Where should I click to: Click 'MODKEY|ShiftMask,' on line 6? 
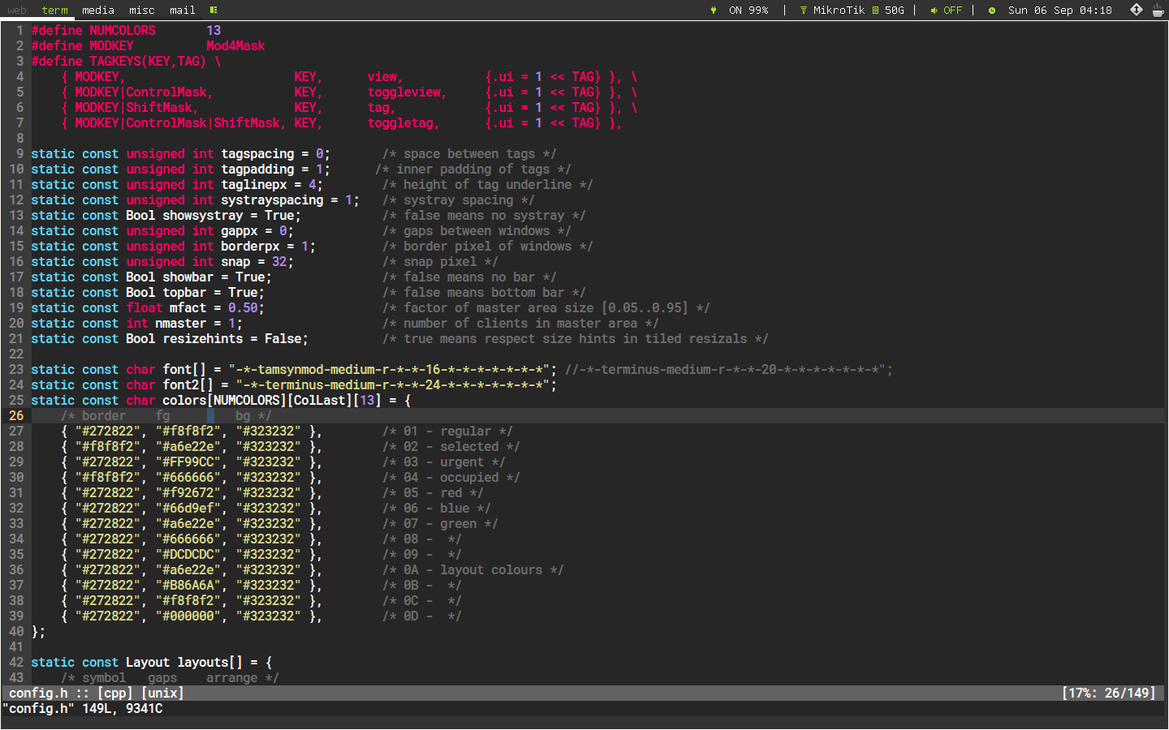pos(136,108)
